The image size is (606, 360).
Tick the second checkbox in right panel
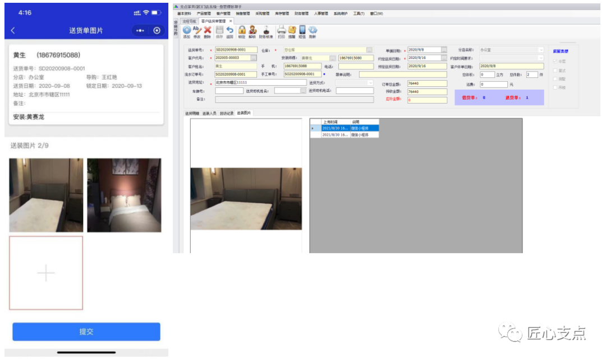555,71
